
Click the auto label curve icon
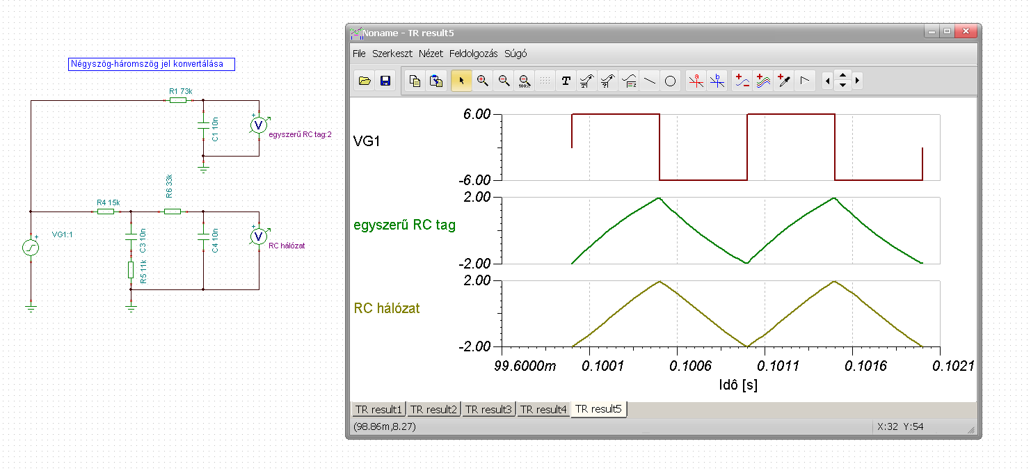coord(587,81)
